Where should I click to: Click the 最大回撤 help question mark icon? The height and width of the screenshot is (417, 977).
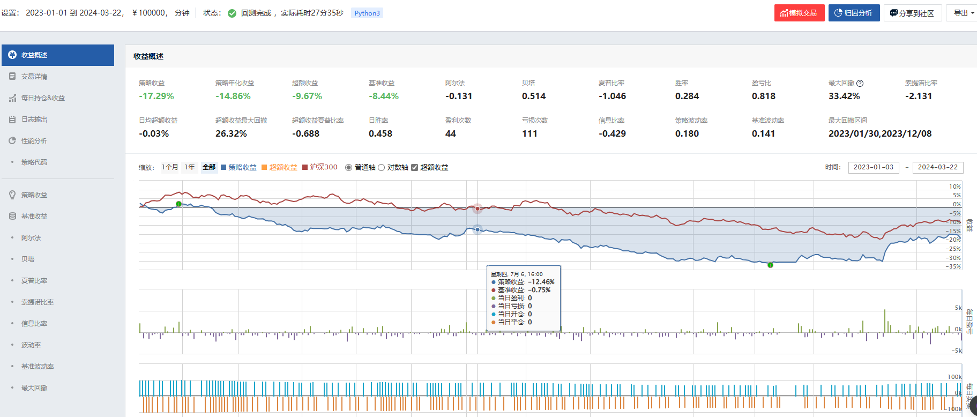click(x=860, y=83)
